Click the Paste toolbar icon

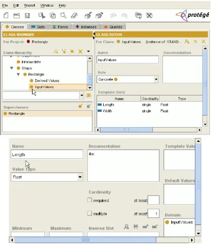[x=63, y=15]
